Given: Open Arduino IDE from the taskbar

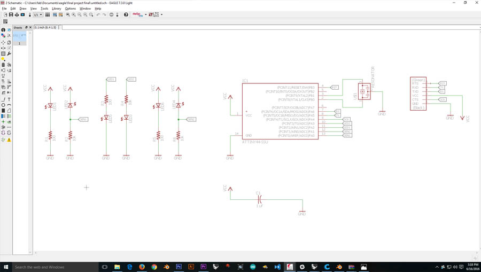Looking at the screenshot, I should (252, 267).
